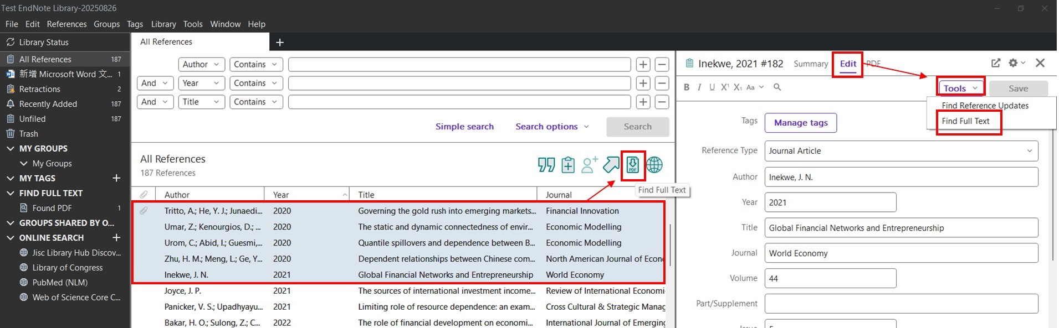Open reference in new window icon
Viewport: 1059px width, 328px height.
(x=996, y=63)
